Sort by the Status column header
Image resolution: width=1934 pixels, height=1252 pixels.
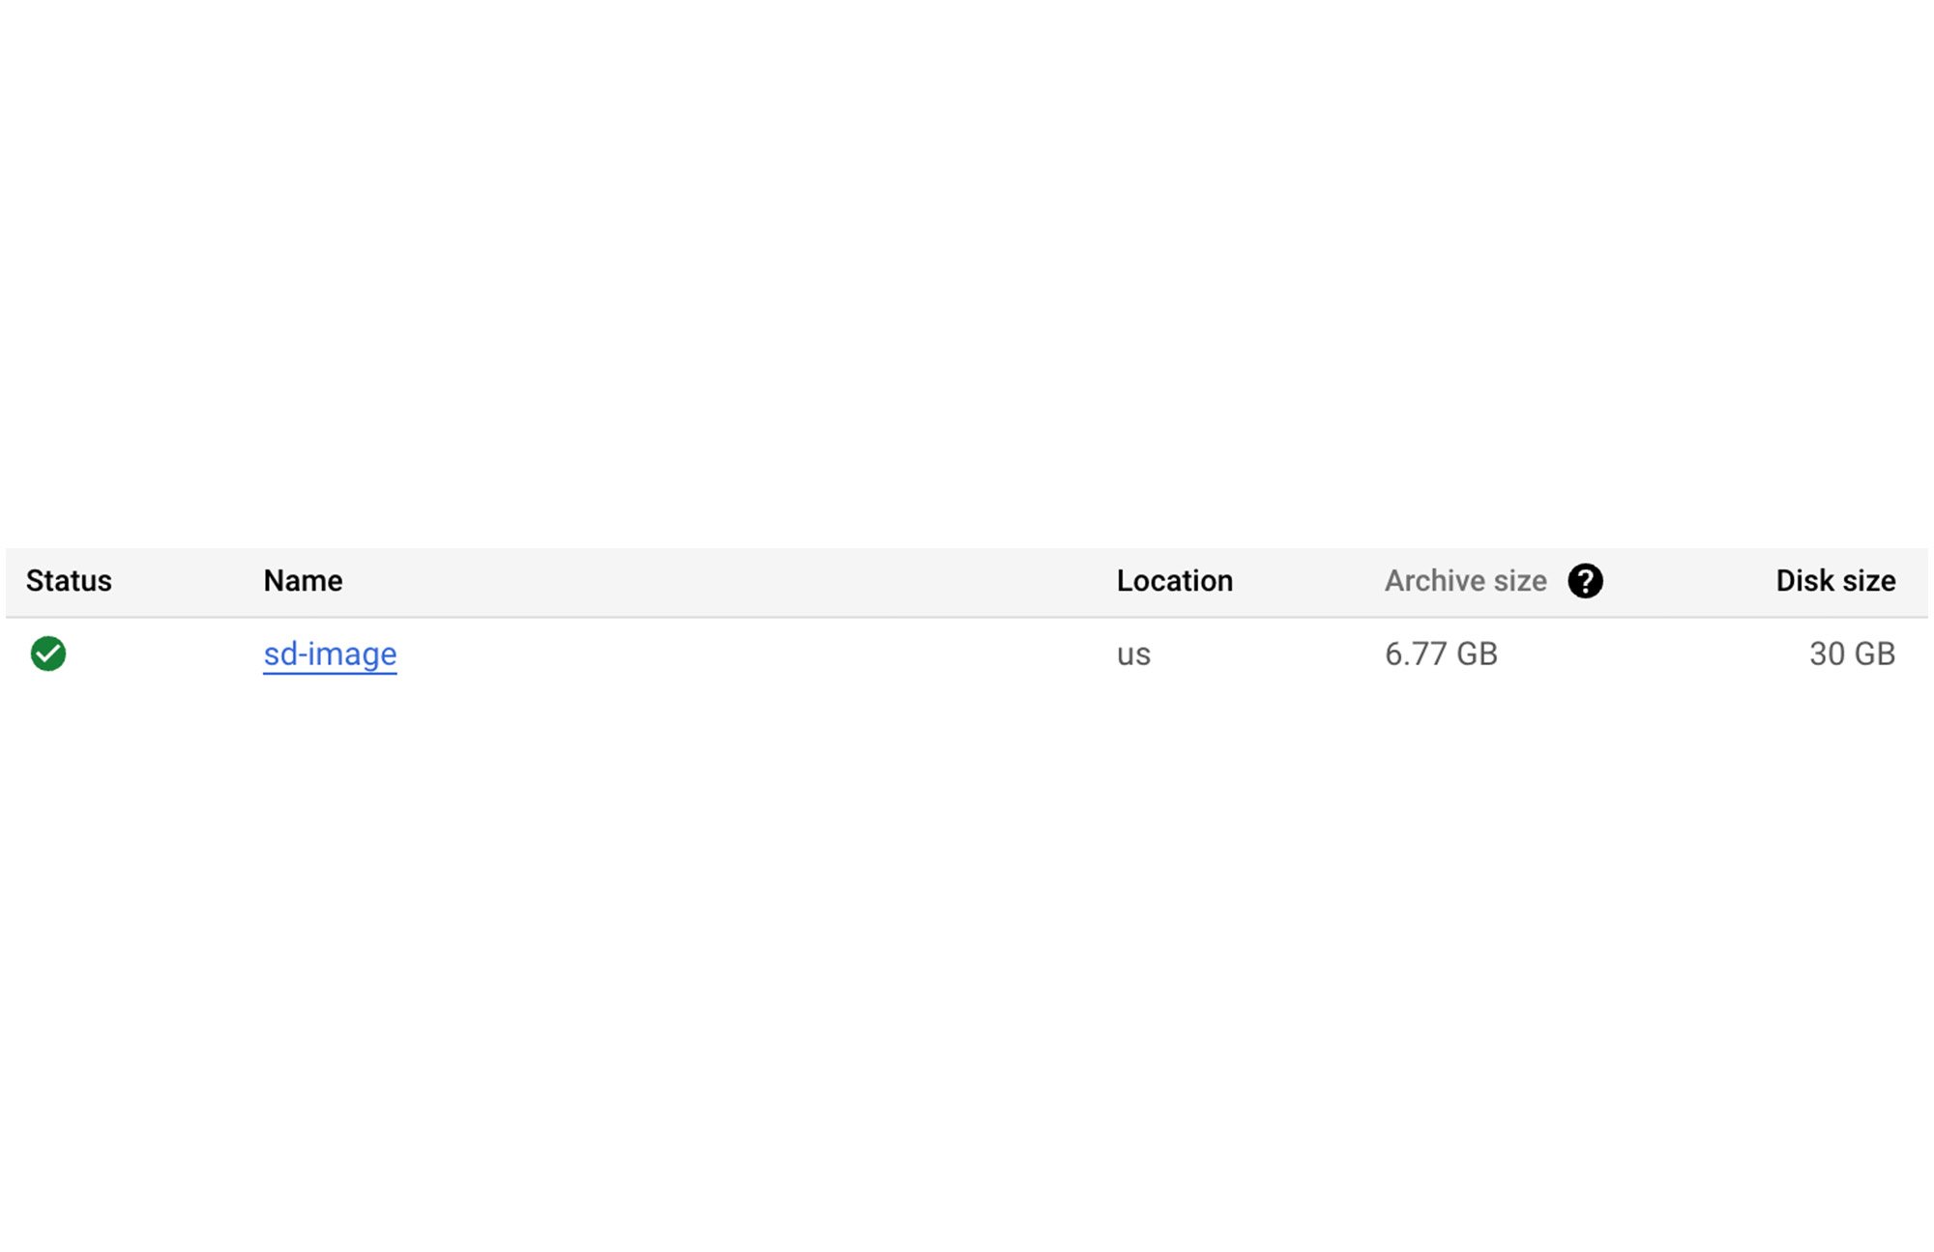point(69,581)
